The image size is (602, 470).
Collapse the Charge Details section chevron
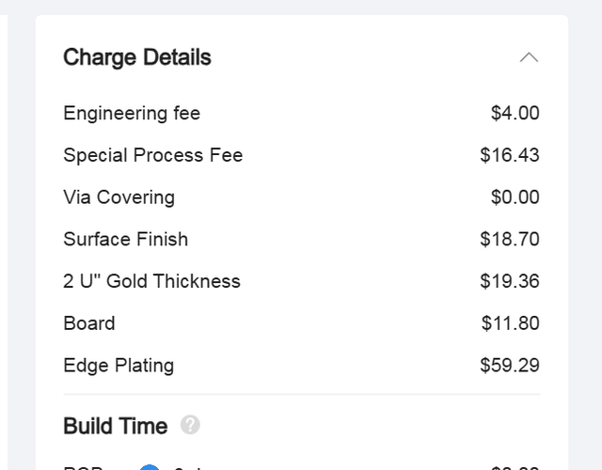click(530, 57)
